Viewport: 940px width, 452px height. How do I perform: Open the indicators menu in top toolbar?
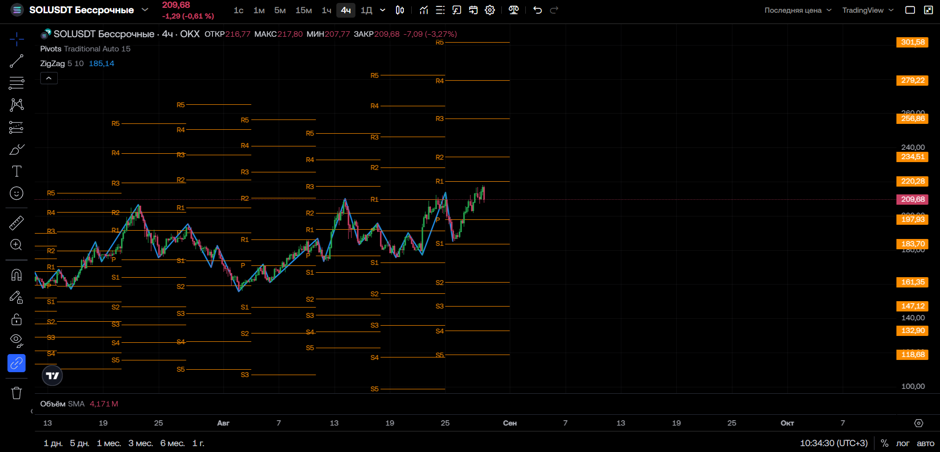[423, 10]
